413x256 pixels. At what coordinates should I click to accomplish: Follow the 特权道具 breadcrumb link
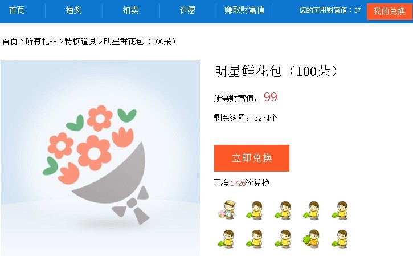coord(80,42)
